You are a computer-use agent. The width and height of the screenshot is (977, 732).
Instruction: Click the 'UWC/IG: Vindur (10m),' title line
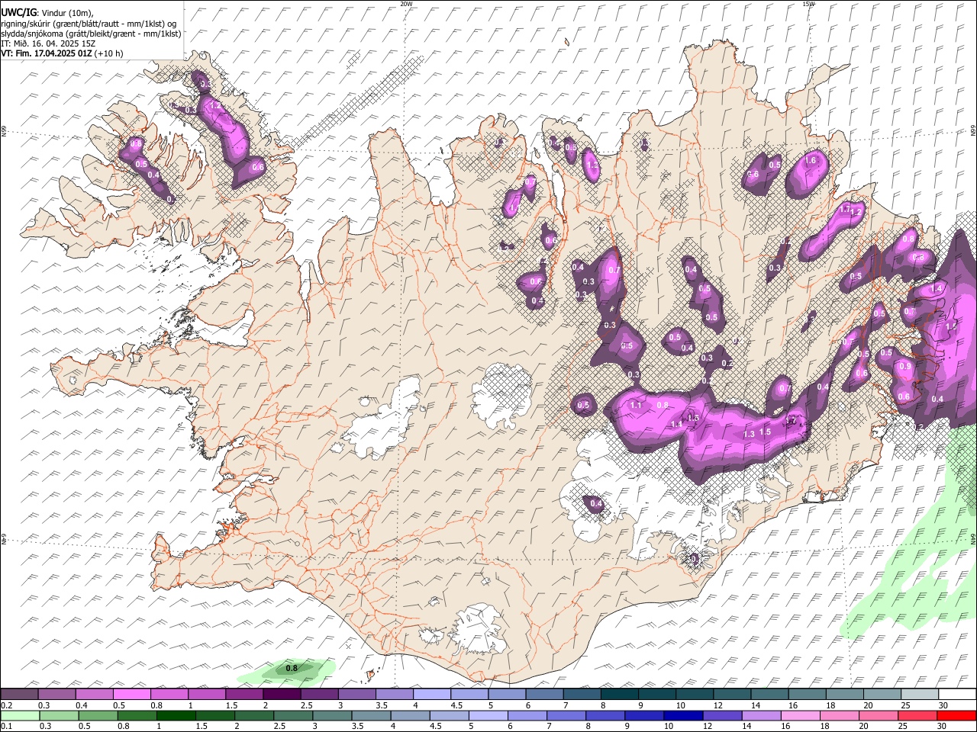coord(47,12)
